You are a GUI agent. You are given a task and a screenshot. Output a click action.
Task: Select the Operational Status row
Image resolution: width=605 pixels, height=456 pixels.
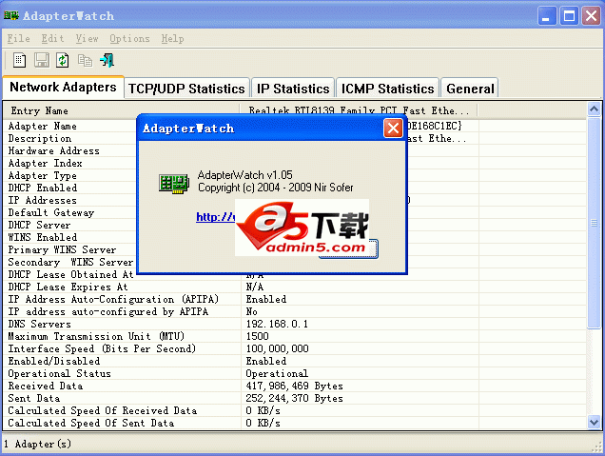coord(295,373)
